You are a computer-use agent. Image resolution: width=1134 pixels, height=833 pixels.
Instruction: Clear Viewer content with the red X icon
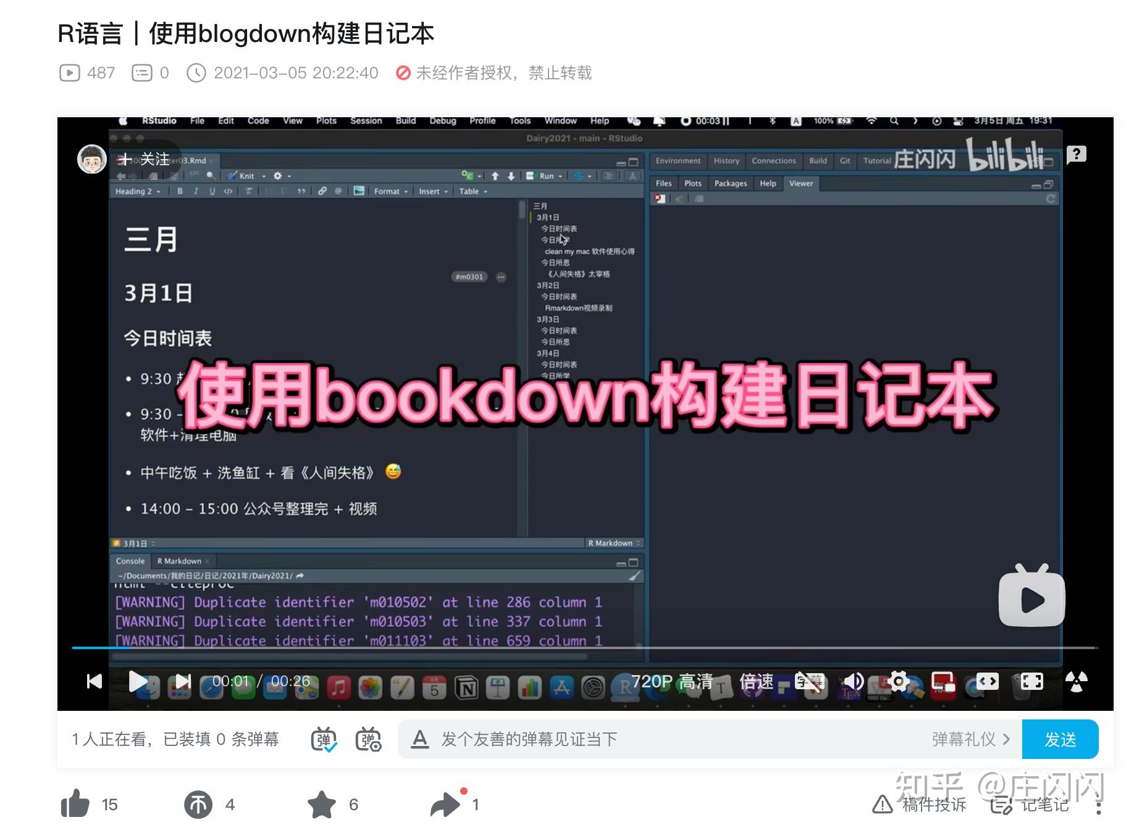coord(657,199)
